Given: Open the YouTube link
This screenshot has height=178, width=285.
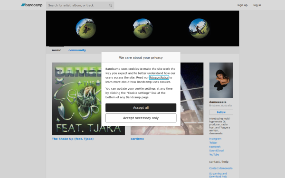Looking at the screenshot, I should point(214,155).
